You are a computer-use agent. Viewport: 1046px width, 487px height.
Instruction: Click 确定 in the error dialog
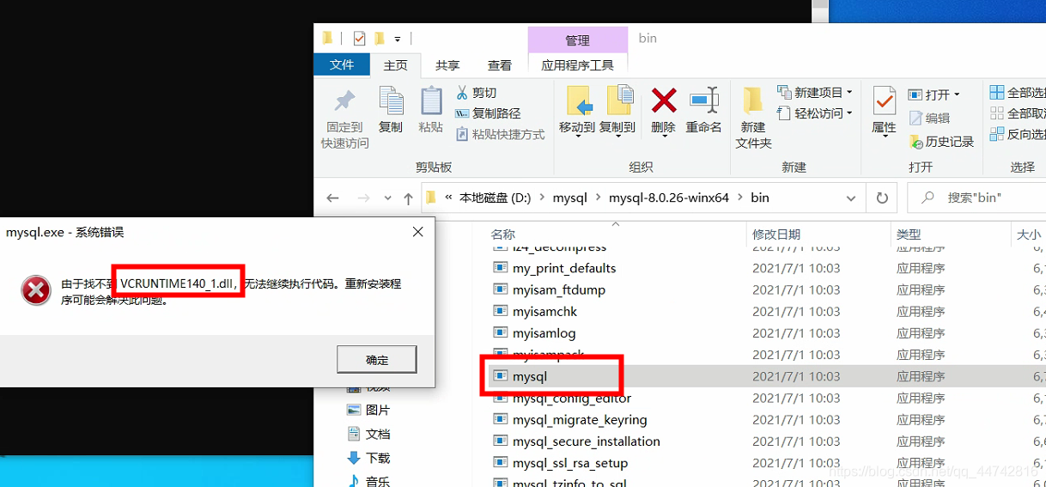[x=377, y=360]
